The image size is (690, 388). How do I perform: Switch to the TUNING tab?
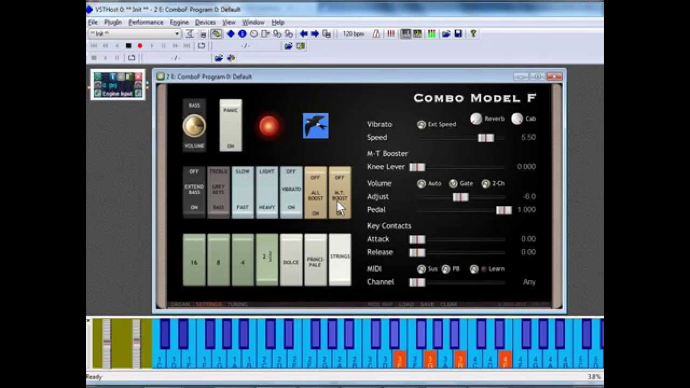click(x=237, y=304)
